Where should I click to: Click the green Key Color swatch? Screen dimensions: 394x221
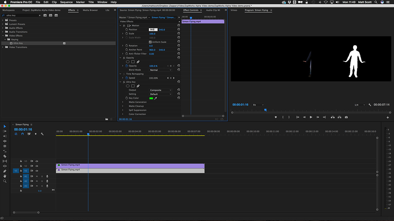pyautogui.click(x=151, y=98)
